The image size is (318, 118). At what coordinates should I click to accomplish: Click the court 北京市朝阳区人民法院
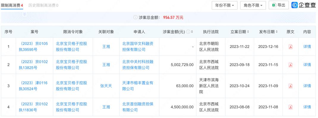coord(209,47)
